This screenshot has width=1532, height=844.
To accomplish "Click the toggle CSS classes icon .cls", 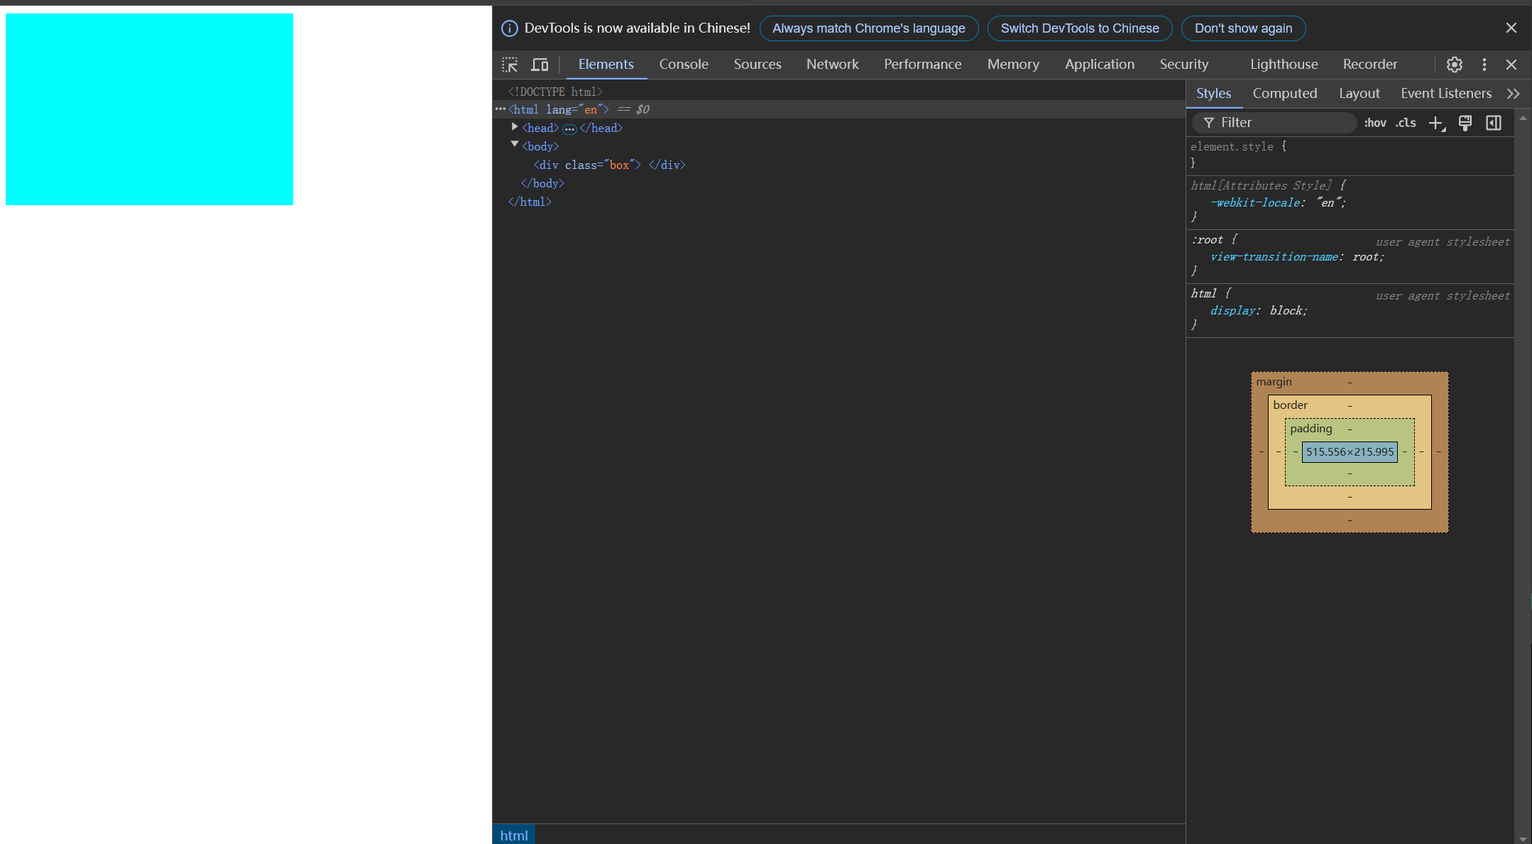I will click(x=1406, y=123).
